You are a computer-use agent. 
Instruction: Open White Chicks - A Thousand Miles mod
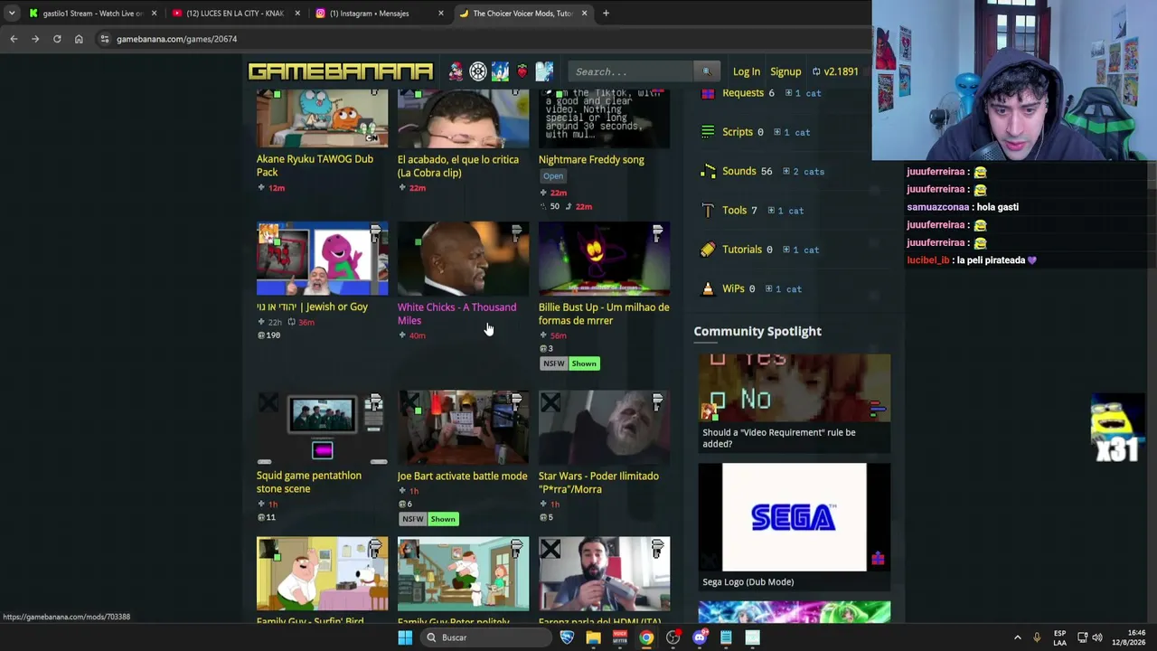click(x=457, y=314)
